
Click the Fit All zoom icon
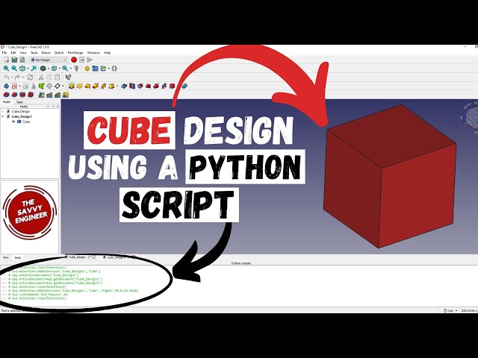(5, 69)
